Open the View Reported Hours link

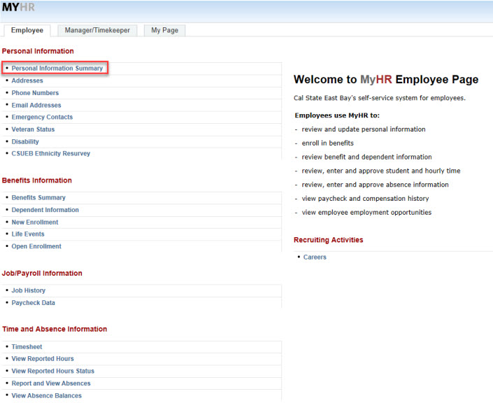coord(43,359)
